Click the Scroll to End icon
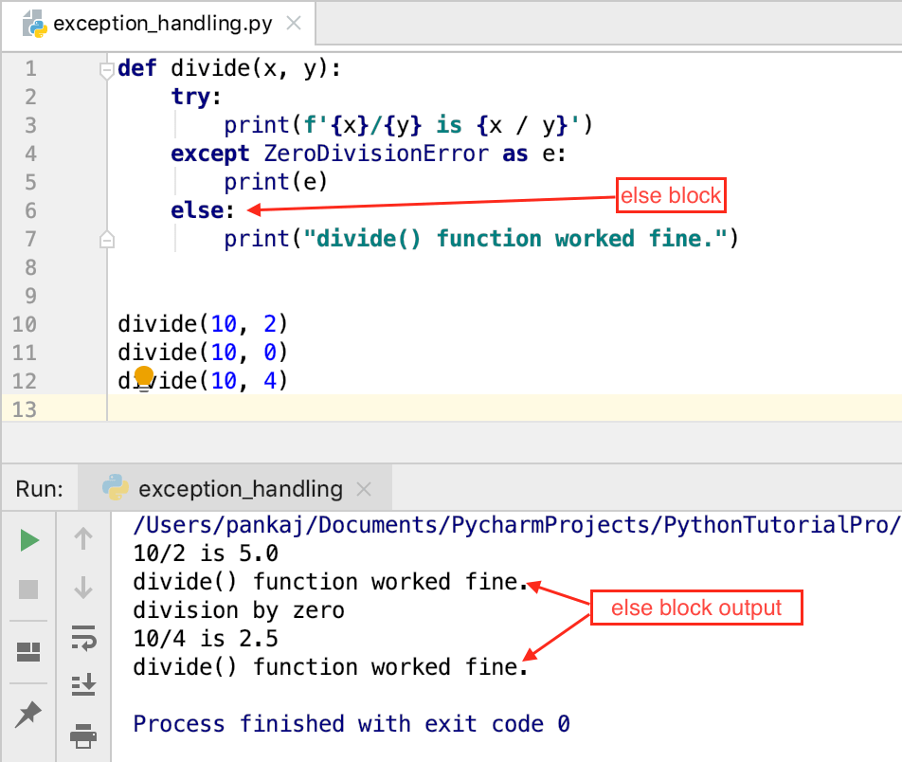Screen dimensions: 902x762 click(x=83, y=684)
